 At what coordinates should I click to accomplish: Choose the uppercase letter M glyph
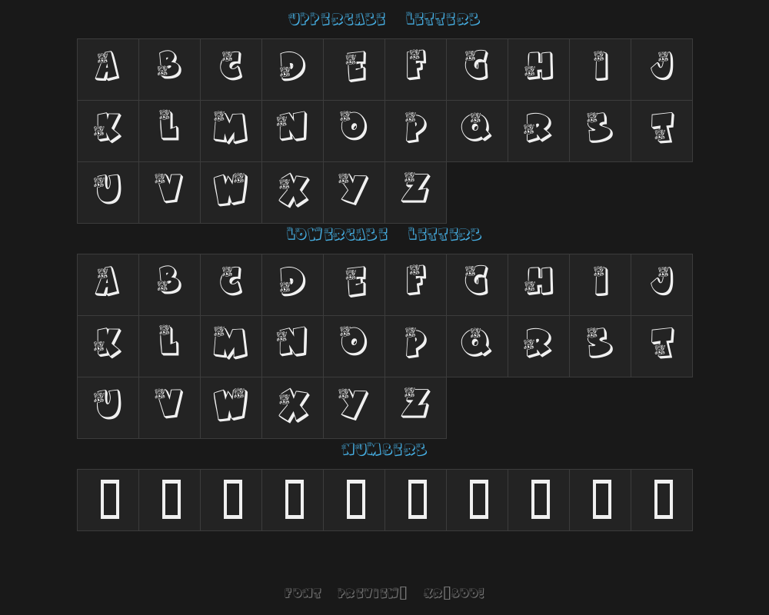[231, 131]
